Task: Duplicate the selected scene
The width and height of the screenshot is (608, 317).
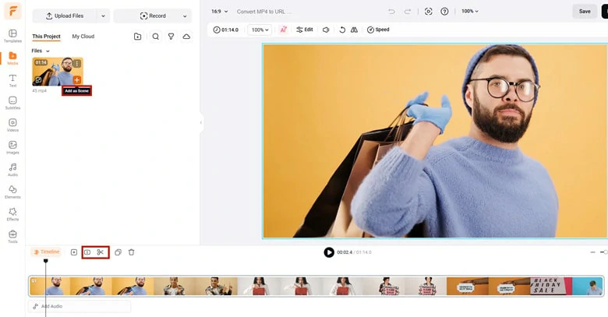Action: [118, 252]
